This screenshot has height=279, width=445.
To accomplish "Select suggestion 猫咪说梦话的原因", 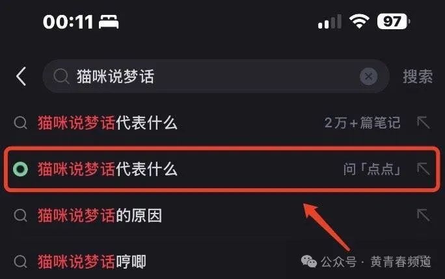I will pyautogui.click(x=100, y=215).
